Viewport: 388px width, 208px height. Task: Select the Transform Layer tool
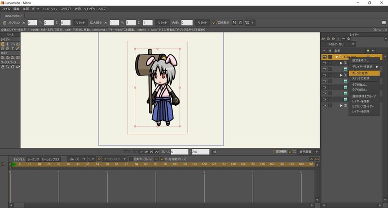pyautogui.click(x=2, y=44)
